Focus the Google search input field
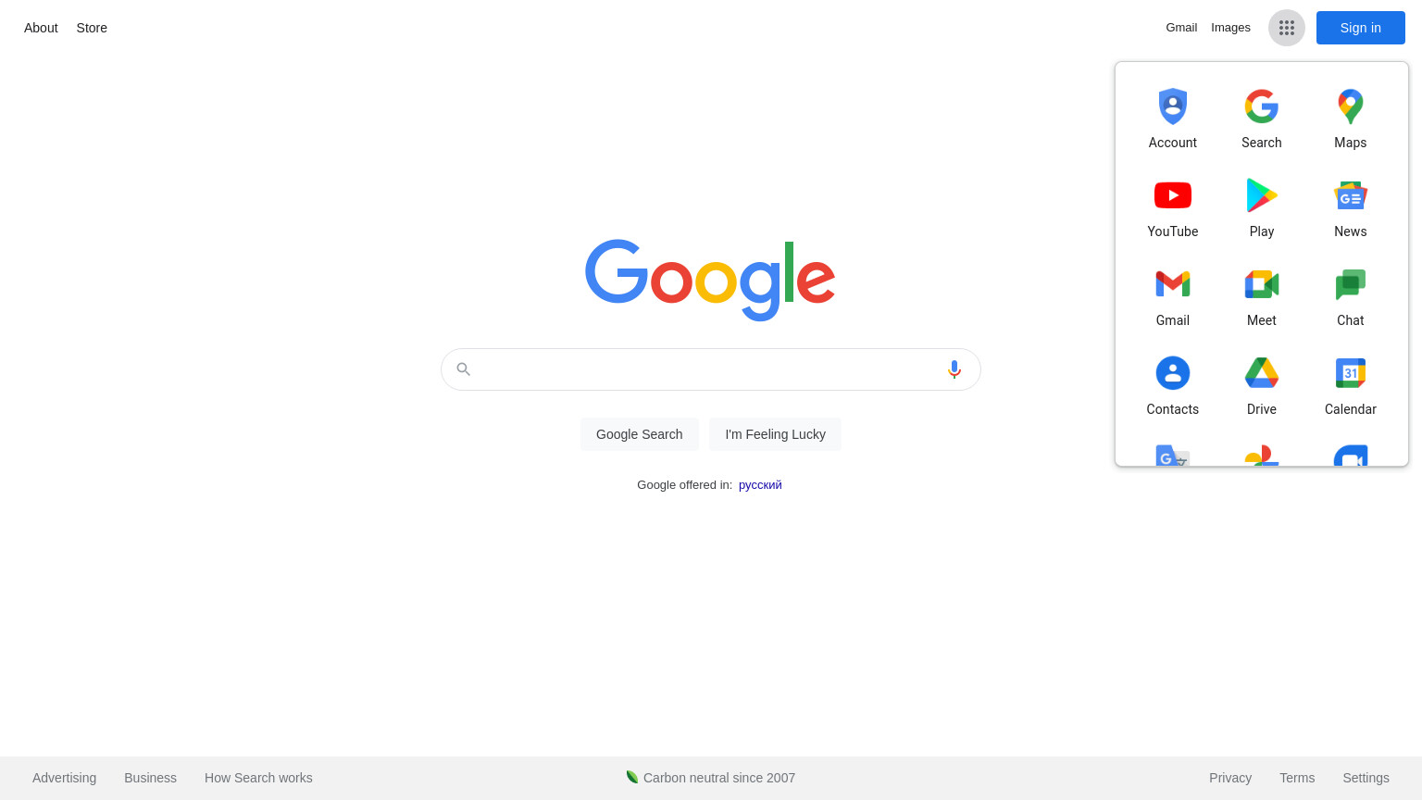The image size is (1422, 800). [x=710, y=369]
